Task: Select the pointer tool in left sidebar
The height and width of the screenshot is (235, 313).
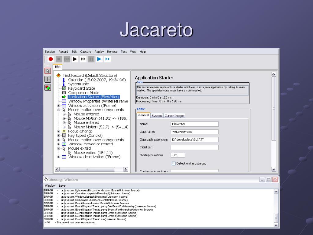Action: [48, 71]
